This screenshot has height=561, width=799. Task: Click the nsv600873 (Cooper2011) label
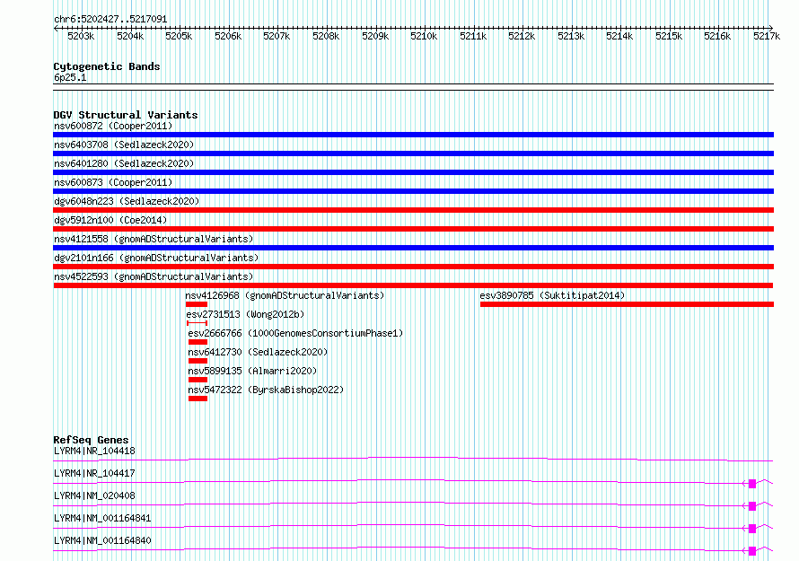click(113, 182)
